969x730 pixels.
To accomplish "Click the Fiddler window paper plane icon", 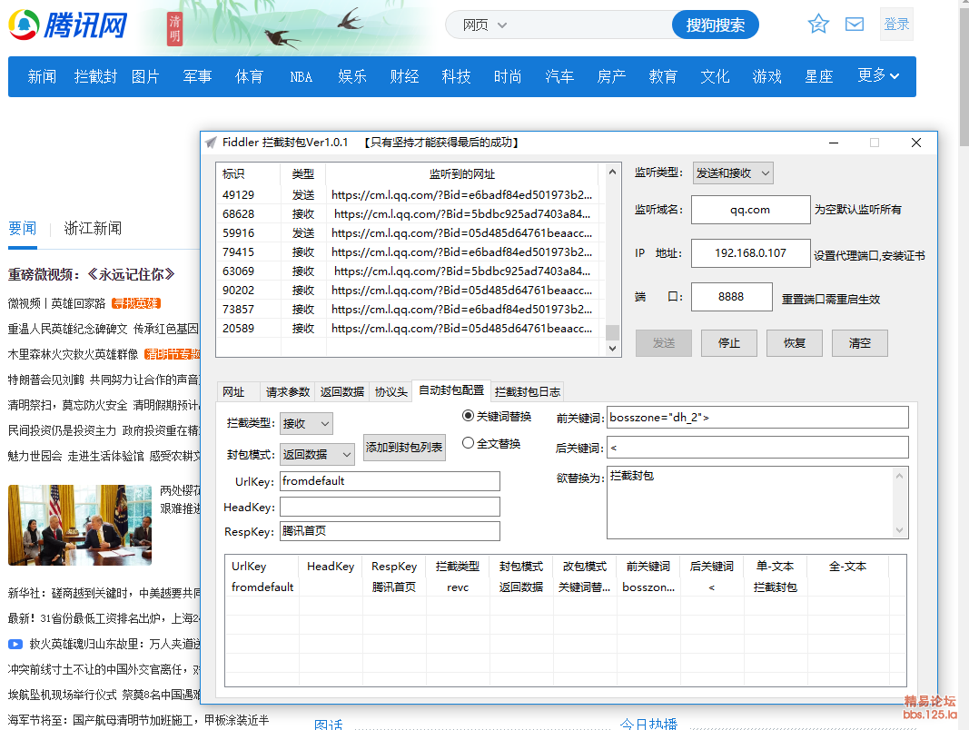I will (212, 143).
